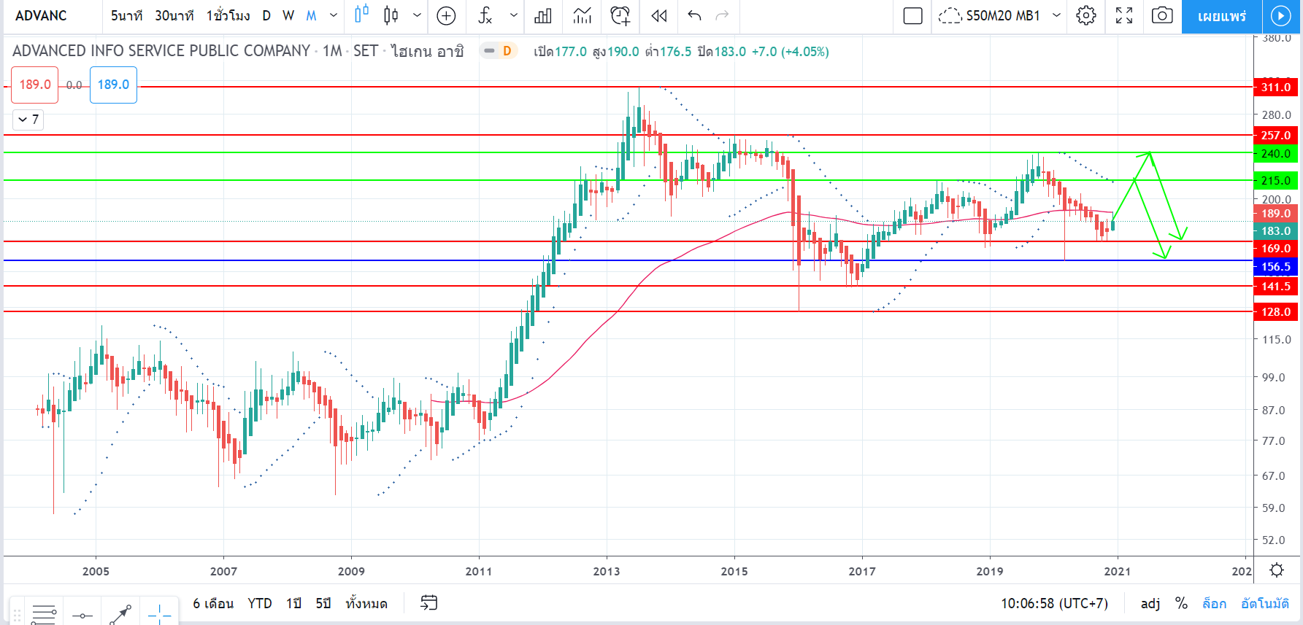Image resolution: width=1303 pixels, height=625 pixels.
Task: Click the compare or add symbol icon
Action: pyautogui.click(x=446, y=15)
